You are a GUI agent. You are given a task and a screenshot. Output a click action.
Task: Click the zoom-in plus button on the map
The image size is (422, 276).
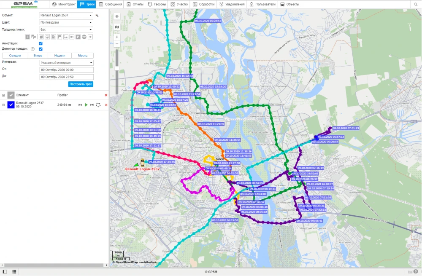117,37
